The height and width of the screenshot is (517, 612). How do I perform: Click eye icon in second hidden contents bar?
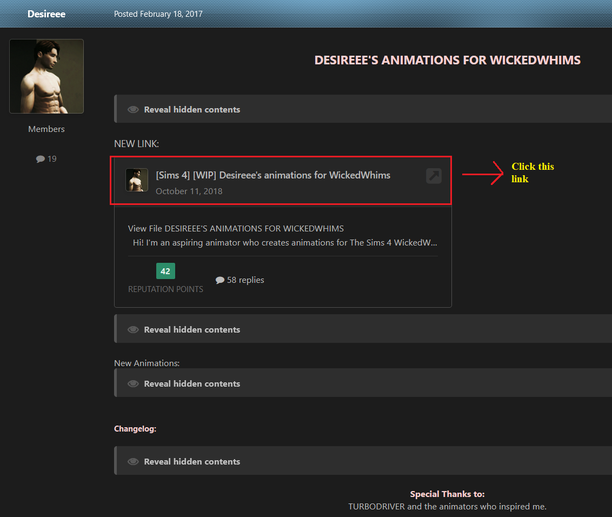[133, 329]
